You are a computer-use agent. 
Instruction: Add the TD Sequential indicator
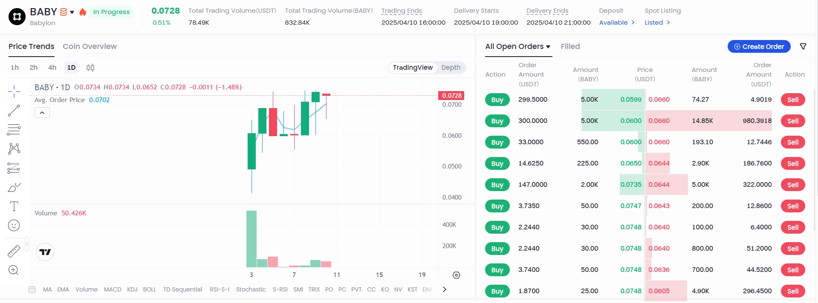(182, 289)
